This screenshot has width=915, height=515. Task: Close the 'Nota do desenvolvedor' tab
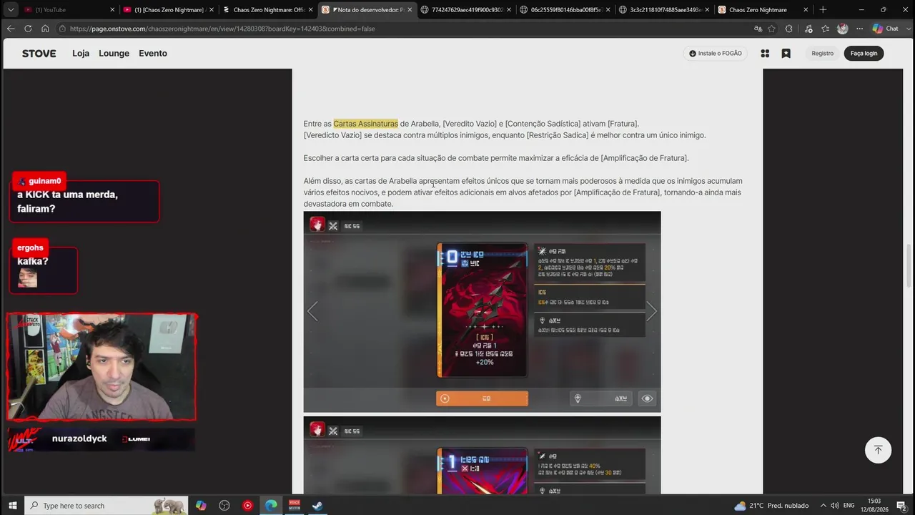pos(410,10)
